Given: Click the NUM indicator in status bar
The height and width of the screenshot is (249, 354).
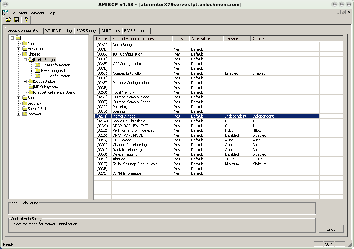Looking at the screenshot, I should [328, 244].
